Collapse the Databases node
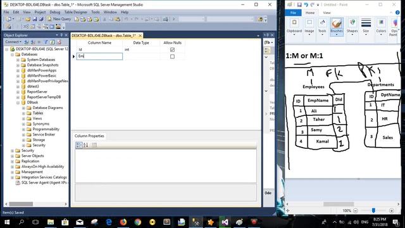Viewport: 405px width, 228px height. 12,54
